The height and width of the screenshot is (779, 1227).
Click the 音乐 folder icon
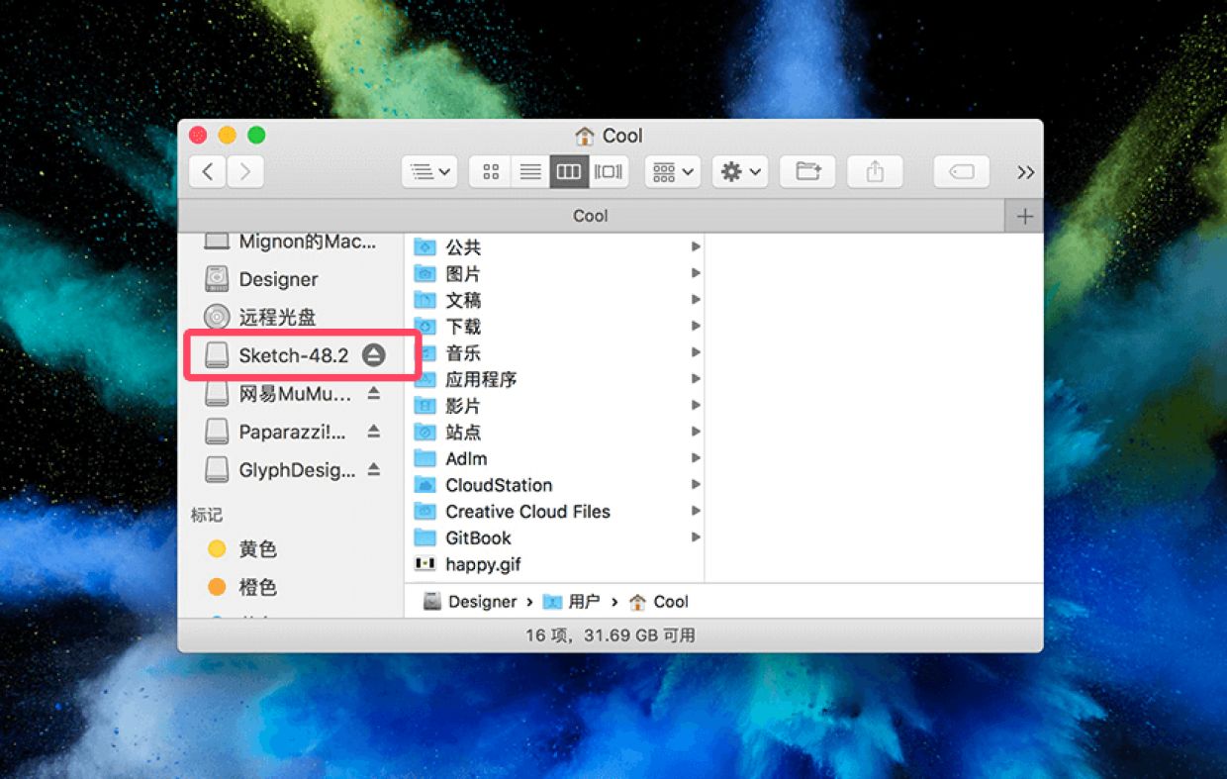click(x=425, y=352)
